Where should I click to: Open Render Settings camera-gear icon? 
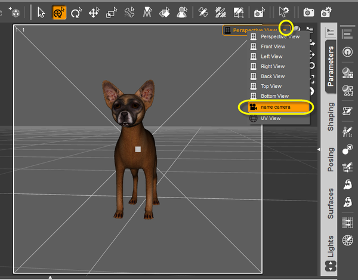coord(326,13)
